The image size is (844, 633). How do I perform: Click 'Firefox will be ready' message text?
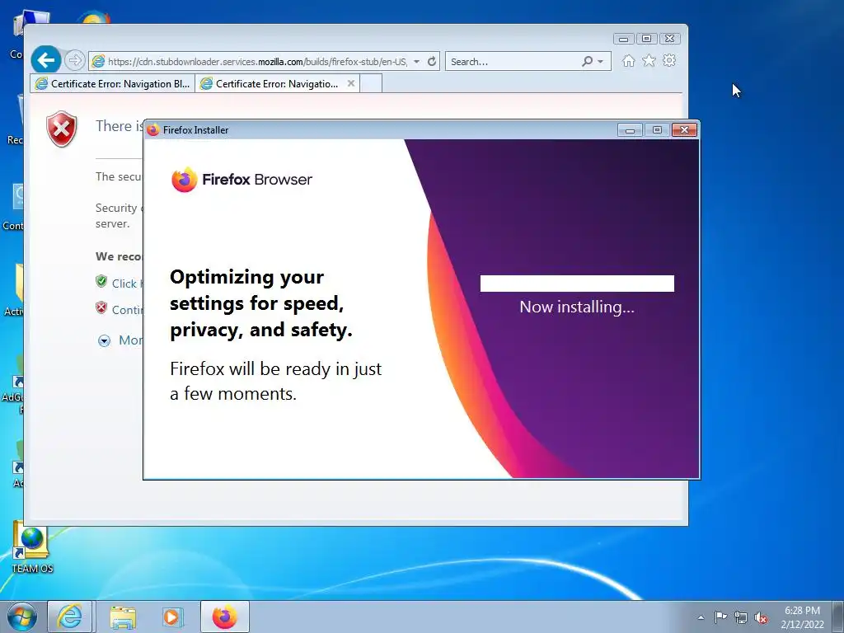point(275,381)
